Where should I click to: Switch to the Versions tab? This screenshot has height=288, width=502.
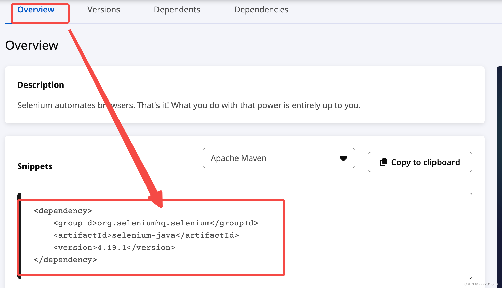click(103, 9)
